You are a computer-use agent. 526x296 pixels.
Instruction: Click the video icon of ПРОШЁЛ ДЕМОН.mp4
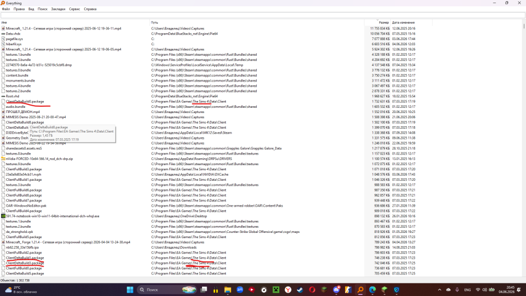3,112
